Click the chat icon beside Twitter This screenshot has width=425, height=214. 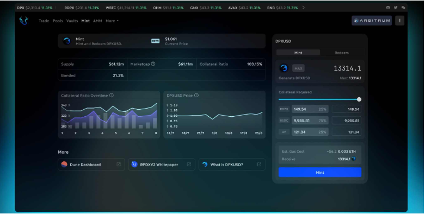(x=403, y=8)
